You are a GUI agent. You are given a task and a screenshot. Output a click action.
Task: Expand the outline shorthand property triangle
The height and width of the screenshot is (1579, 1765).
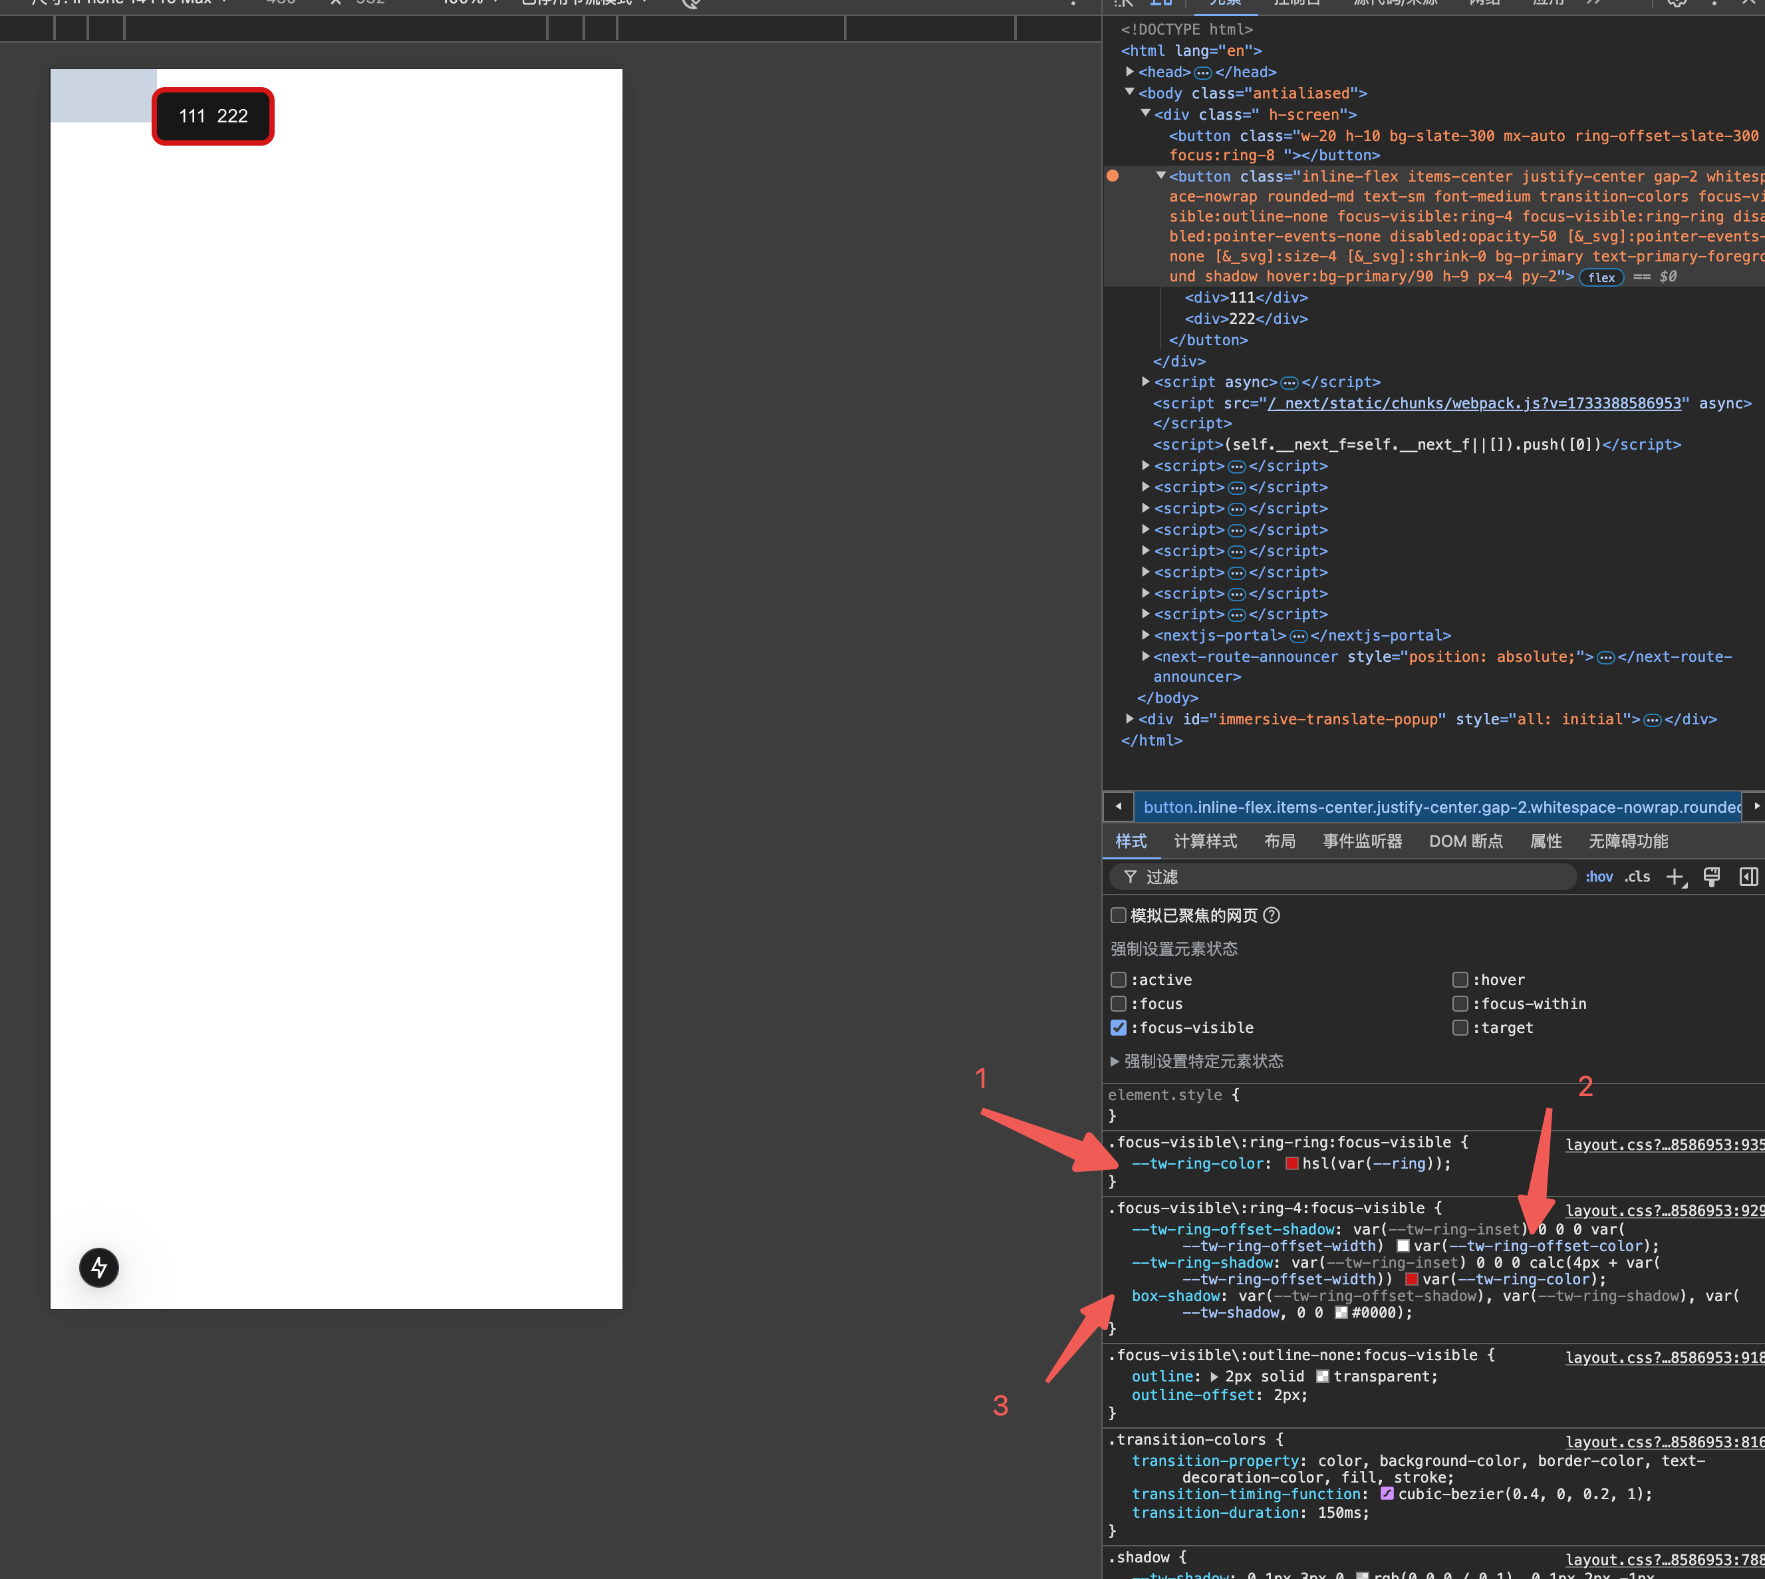(1214, 1377)
